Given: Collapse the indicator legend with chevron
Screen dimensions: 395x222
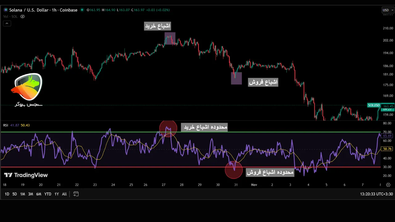Looking at the screenshot, I should pos(7,23).
